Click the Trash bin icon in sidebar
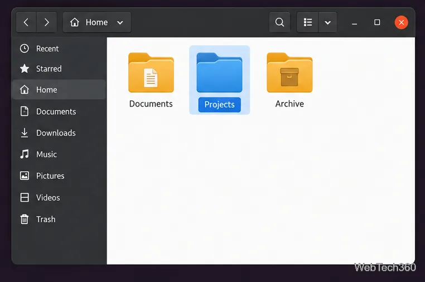The width and height of the screenshot is (425, 282). click(25, 219)
